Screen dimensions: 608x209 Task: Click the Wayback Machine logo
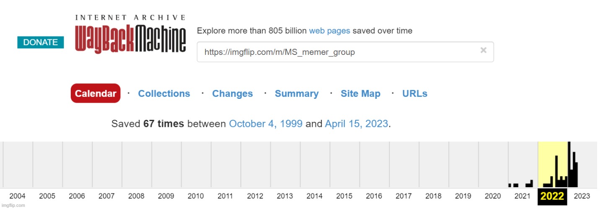tap(130, 35)
